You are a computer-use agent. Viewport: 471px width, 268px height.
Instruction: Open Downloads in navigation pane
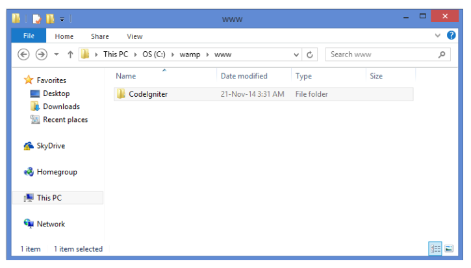click(61, 106)
